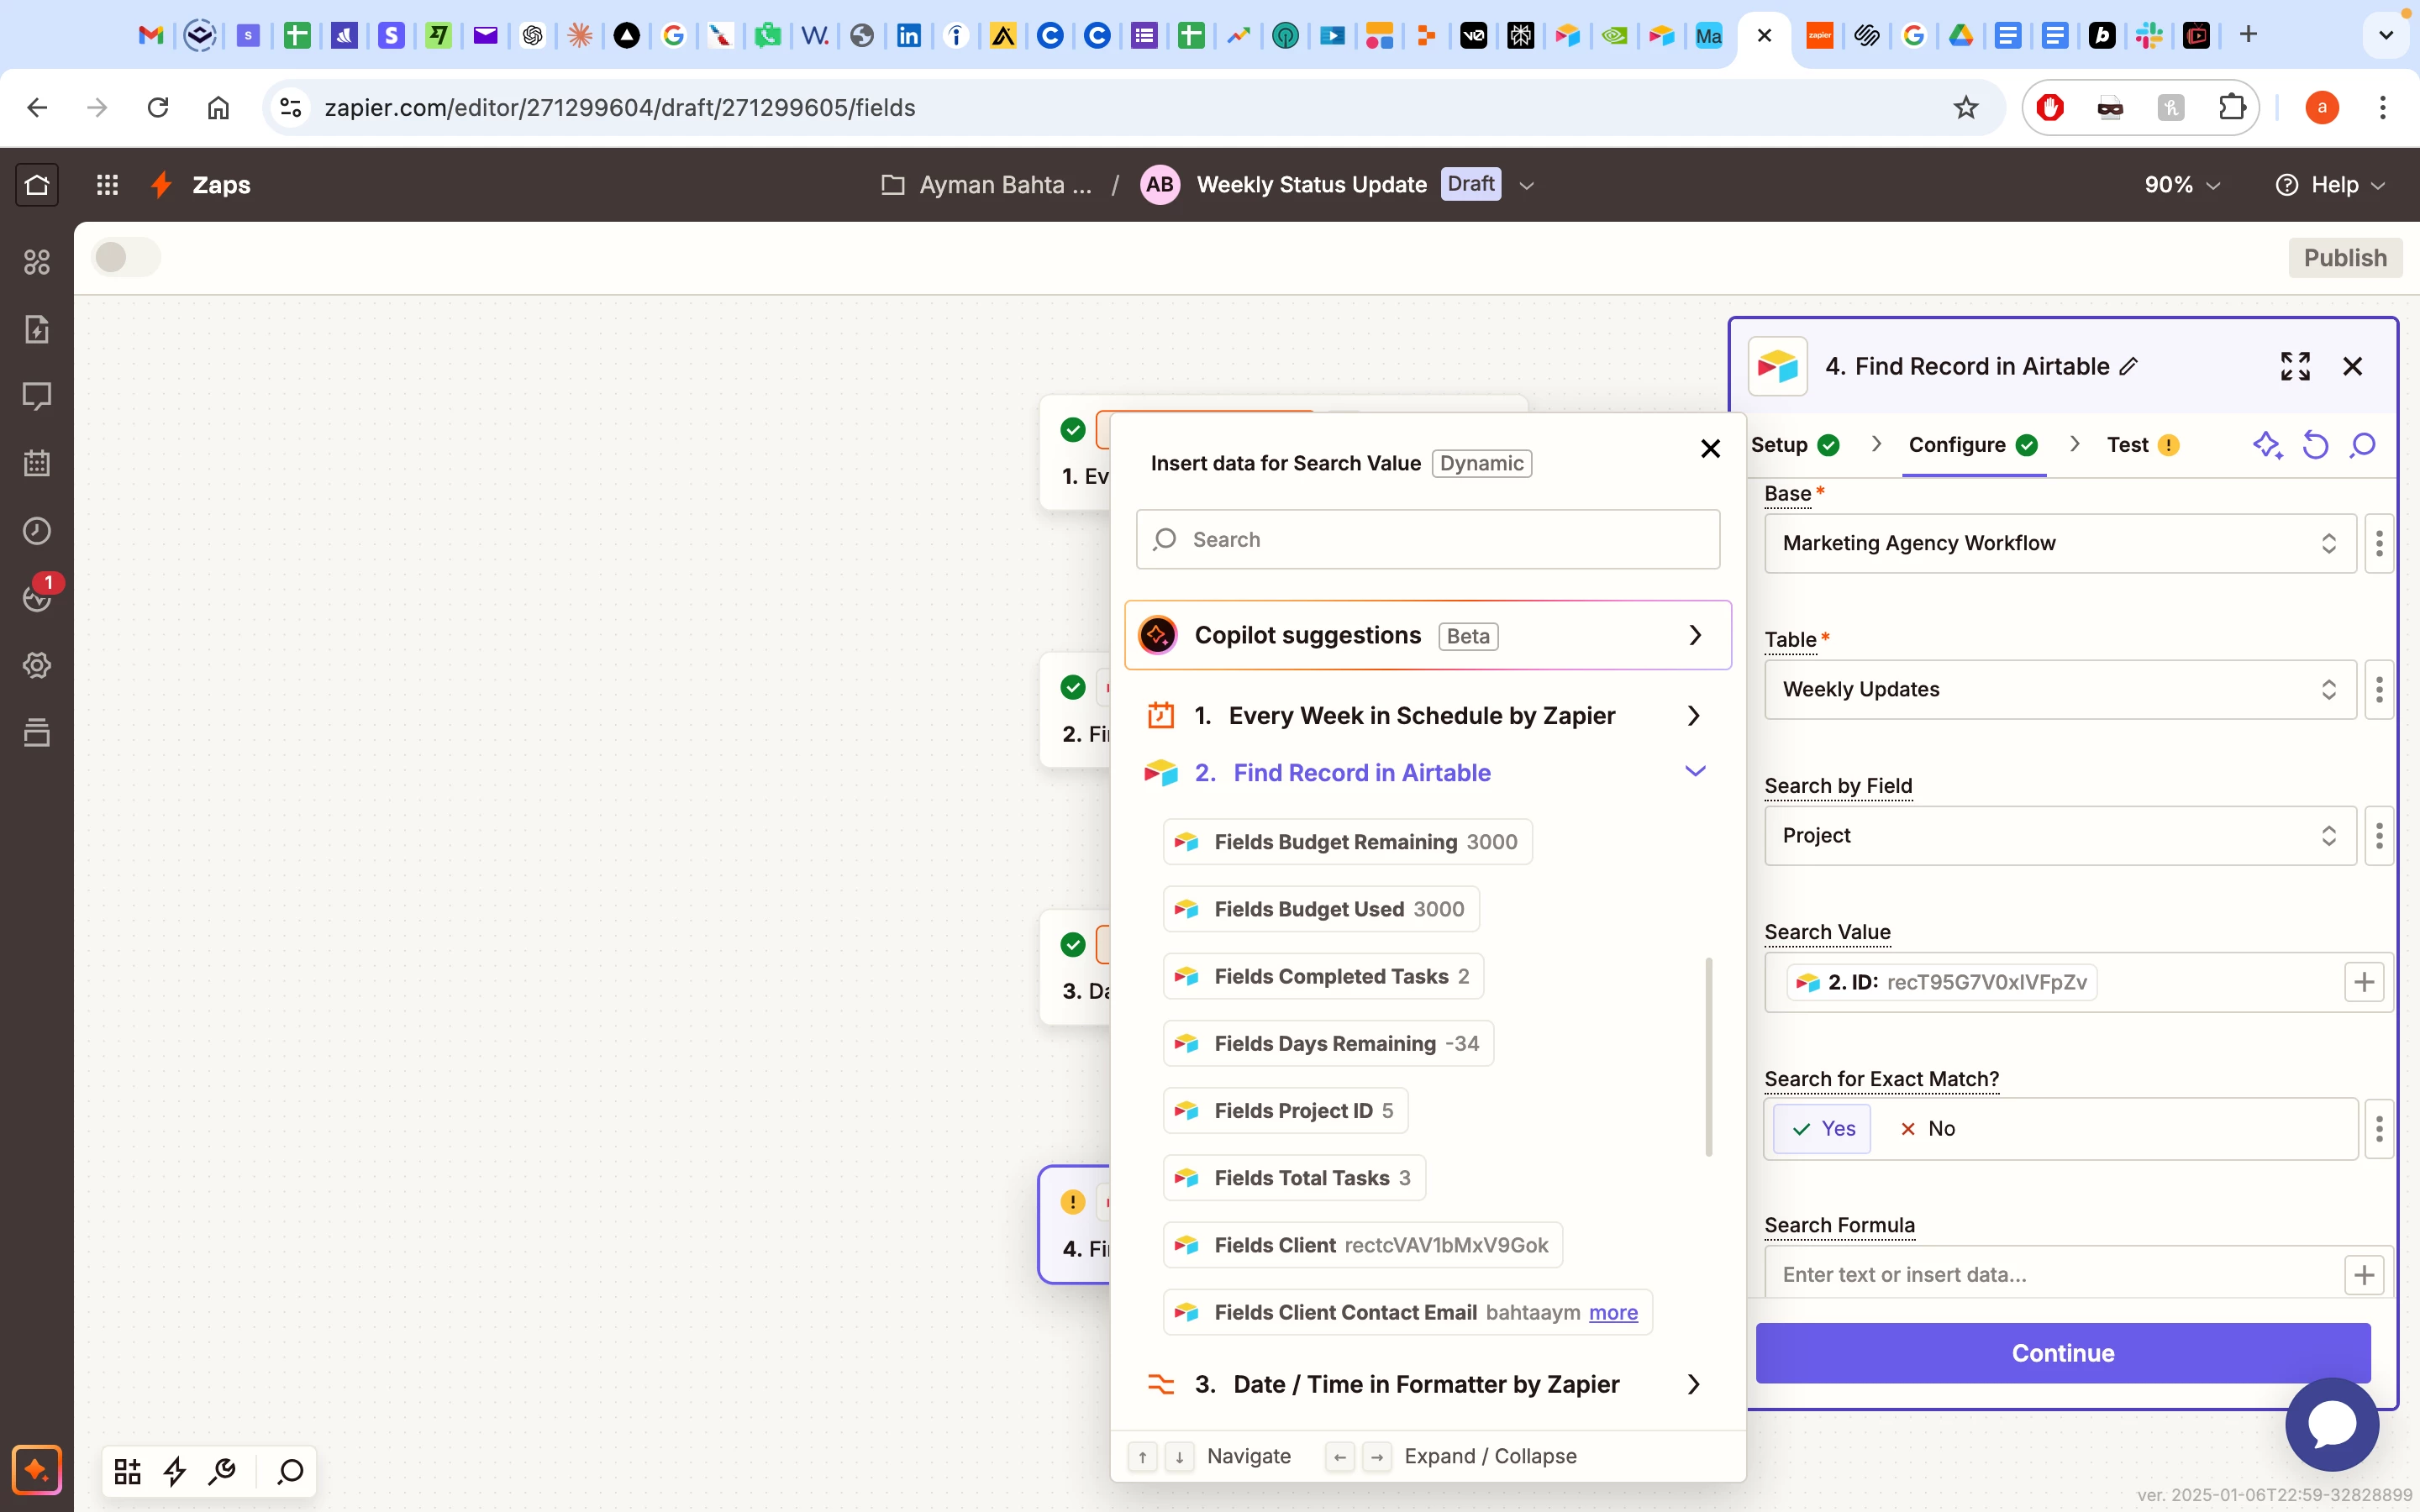Viewport: 2420px width, 1512px height.
Task: Click the Search field in insert data popup
Action: coord(1427,540)
